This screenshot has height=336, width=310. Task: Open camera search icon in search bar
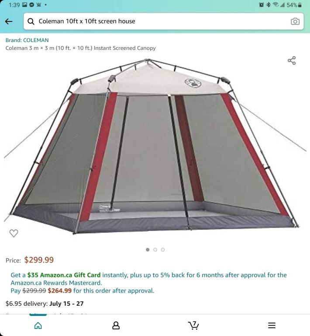295,21
